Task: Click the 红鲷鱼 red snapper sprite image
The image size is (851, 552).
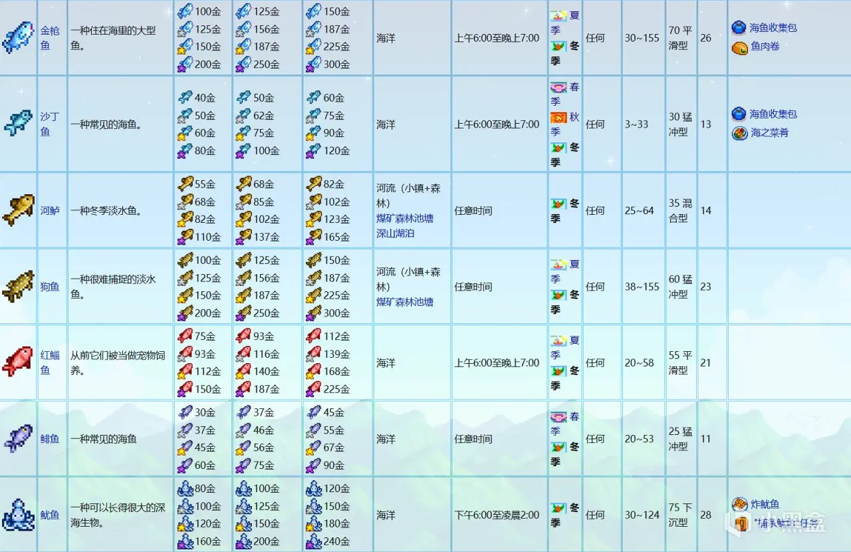Action: (18, 362)
